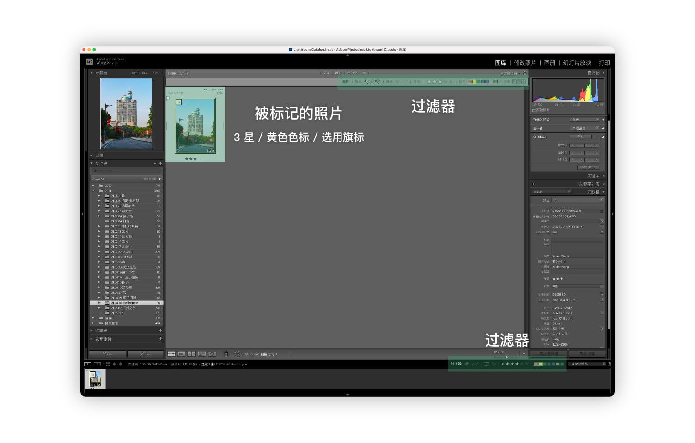Select the Grid view icon in the toolbar
Viewport: 695px width, 443px height.
[171, 354]
